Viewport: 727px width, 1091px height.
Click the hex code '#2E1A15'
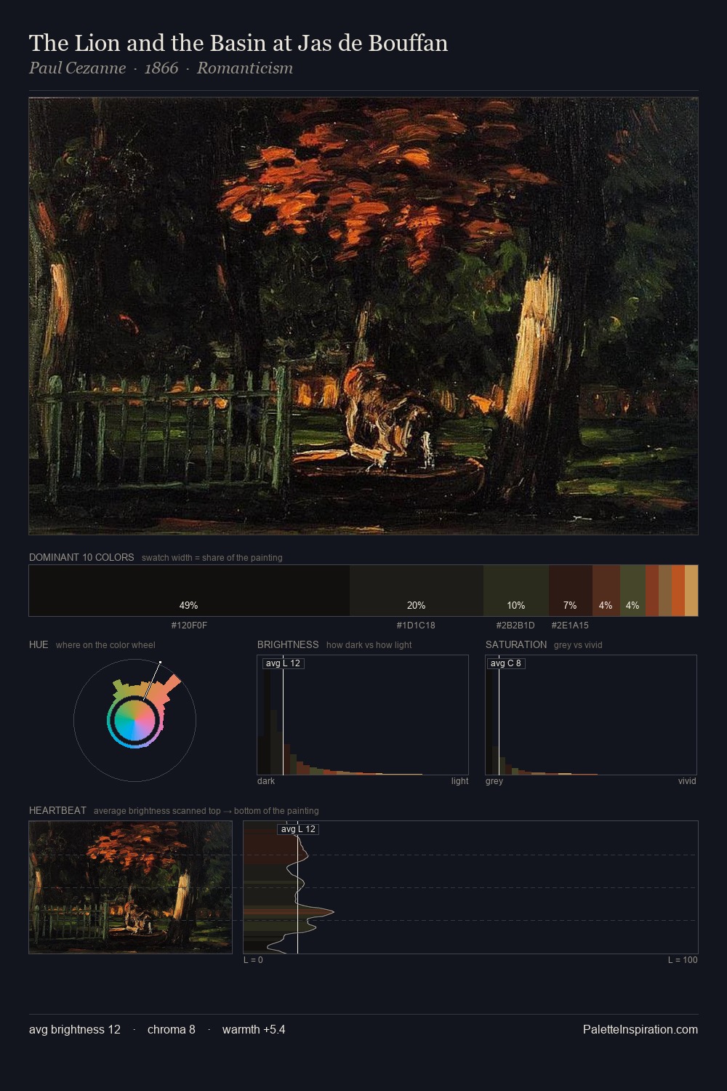[570, 625]
